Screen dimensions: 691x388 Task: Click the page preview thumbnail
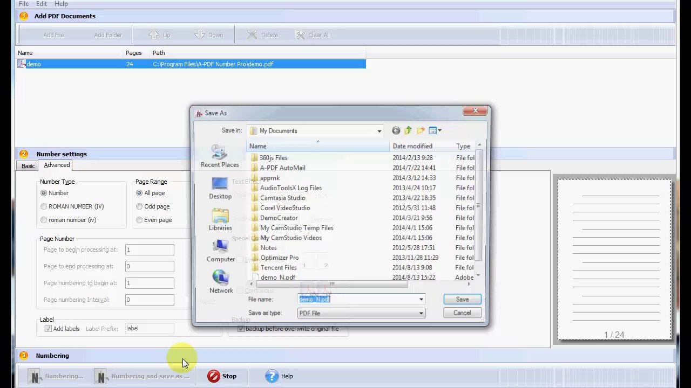614,260
